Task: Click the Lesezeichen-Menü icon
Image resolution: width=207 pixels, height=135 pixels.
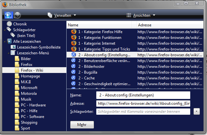Action: click(x=13, y=53)
